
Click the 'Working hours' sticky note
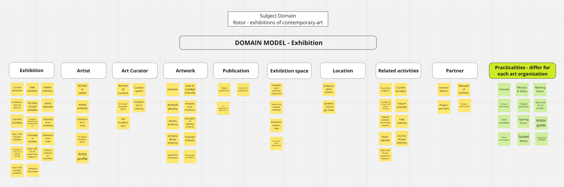540,89
